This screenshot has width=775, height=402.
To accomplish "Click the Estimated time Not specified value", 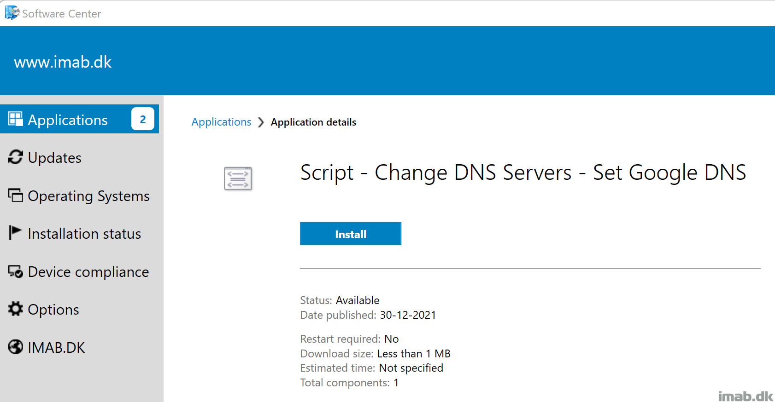I will (411, 368).
